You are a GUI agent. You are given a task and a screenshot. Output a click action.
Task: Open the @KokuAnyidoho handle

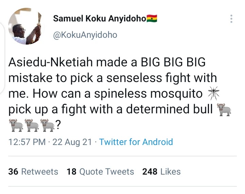click(x=85, y=35)
